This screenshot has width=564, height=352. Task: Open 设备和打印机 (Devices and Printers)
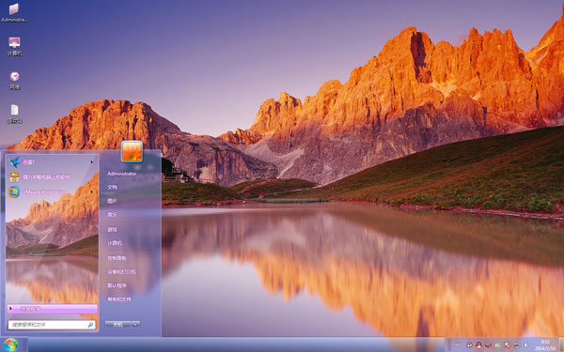coord(121,272)
